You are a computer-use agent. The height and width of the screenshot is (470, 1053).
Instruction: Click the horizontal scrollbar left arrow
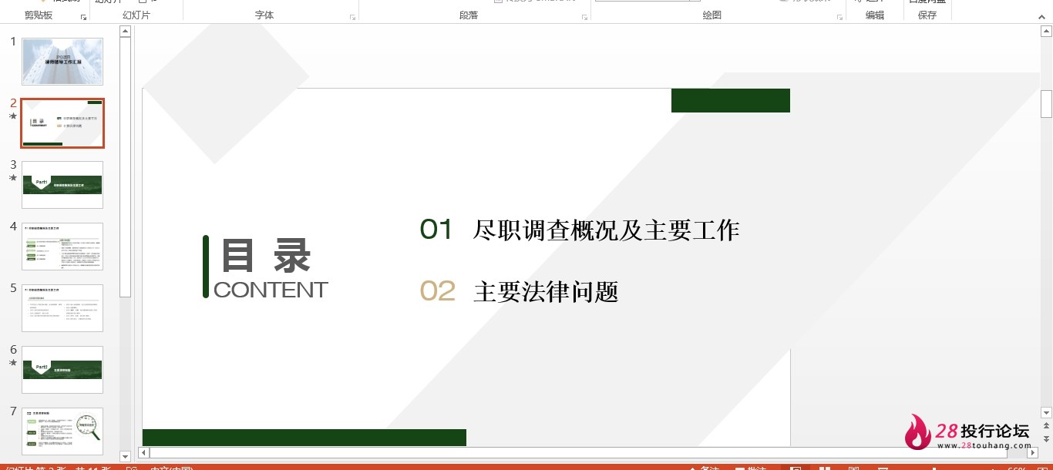point(143,452)
